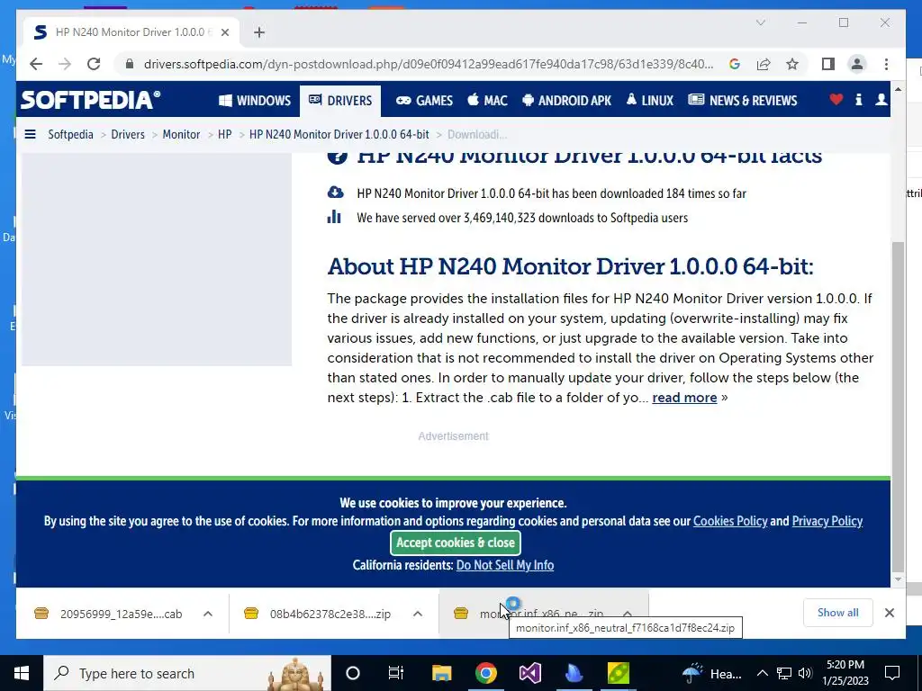Bookmark this page with the star icon
Viewport: 922px width, 691px height.
pyautogui.click(x=792, y=64)
